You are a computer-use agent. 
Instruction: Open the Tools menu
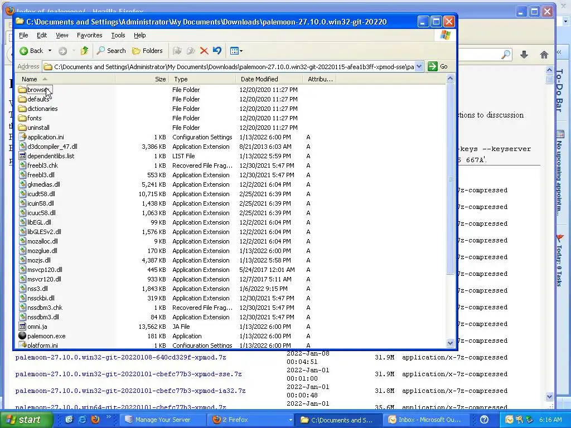(x=118, y=35)
